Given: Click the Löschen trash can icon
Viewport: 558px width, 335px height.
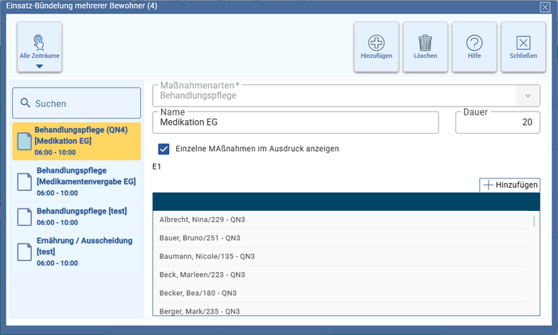Looking at the screenshot, I should pyautogui.click(x=425, y=43).
